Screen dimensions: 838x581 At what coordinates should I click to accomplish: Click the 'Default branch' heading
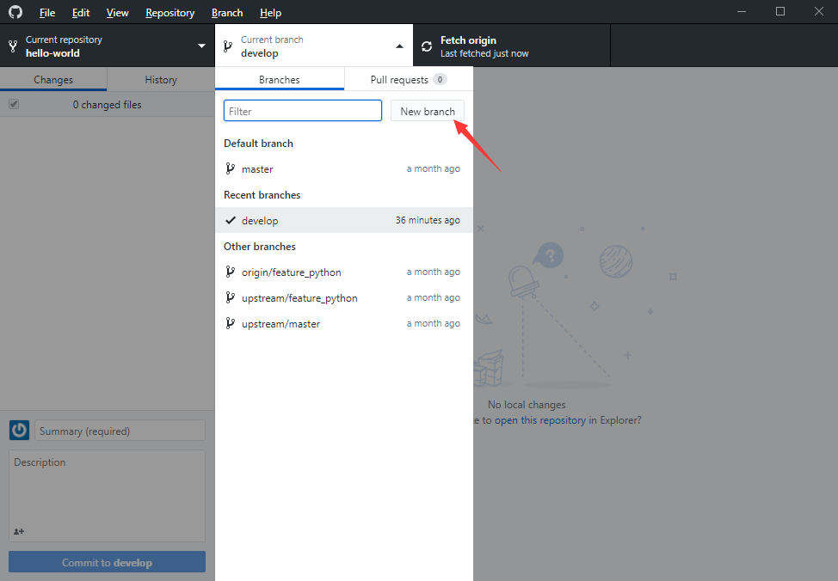pos(258,144)
